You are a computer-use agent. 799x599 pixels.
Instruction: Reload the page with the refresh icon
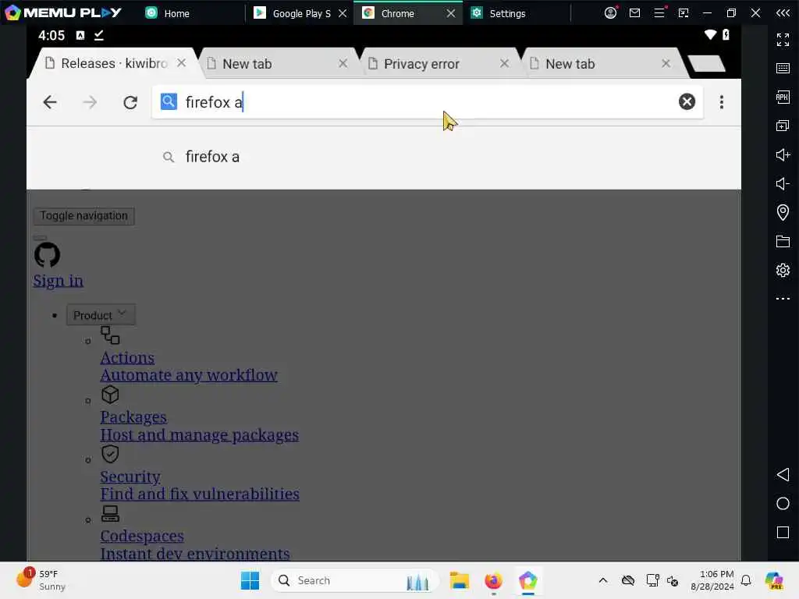pyautogui.click(x=130, y=102)
